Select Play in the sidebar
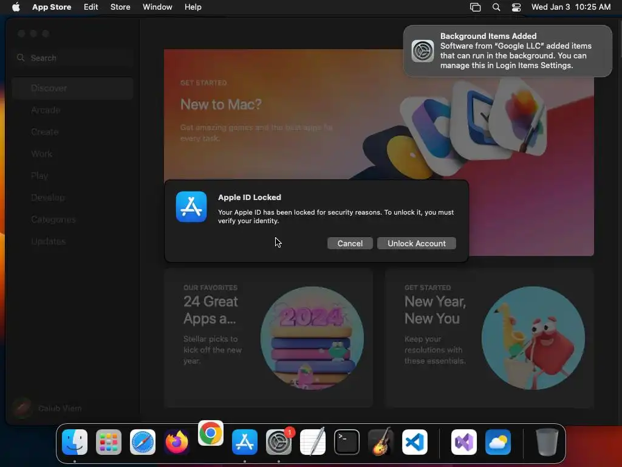 73,176
